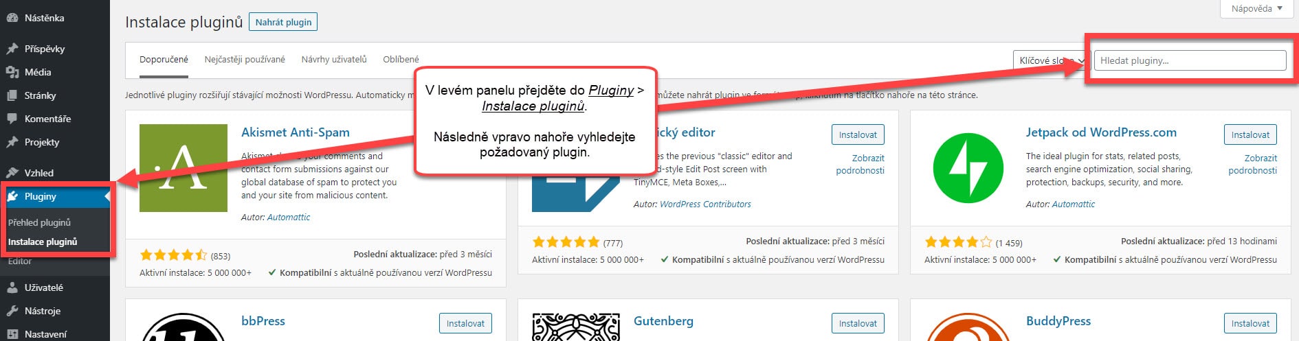Open the Editor submenu item
1299x341 pixels.
tap(20, 261)
